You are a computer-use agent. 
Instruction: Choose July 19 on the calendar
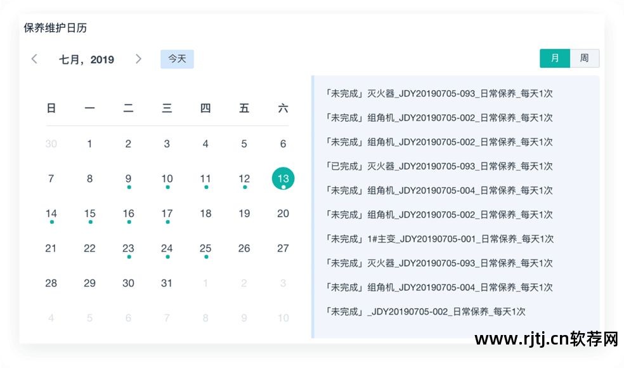[x=244, y=213]
